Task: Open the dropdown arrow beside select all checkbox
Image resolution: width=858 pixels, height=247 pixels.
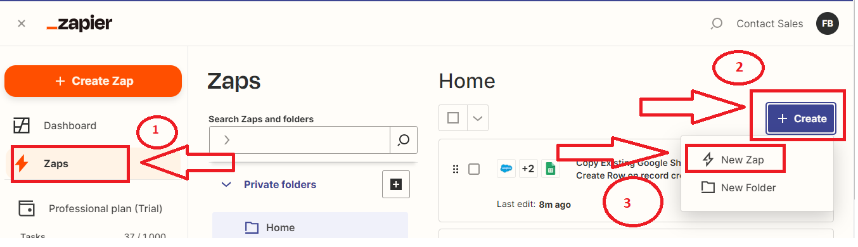Action: click(478, 118)
